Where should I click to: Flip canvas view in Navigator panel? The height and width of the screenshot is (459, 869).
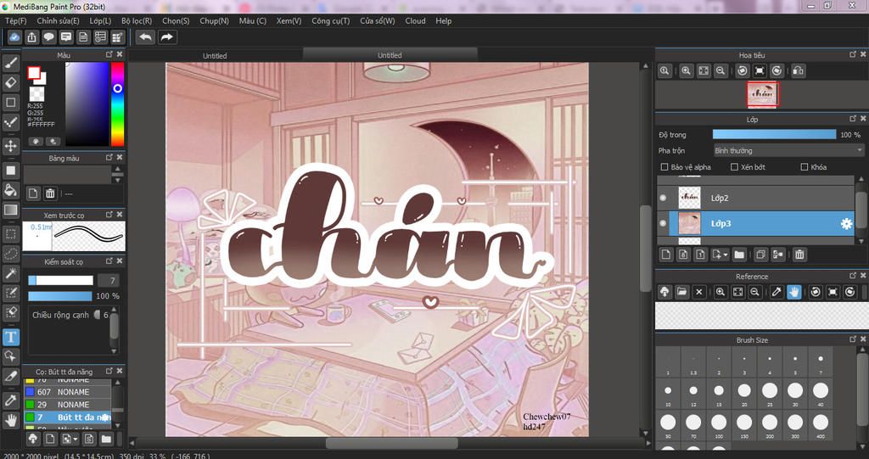click(x=798, y=70)
